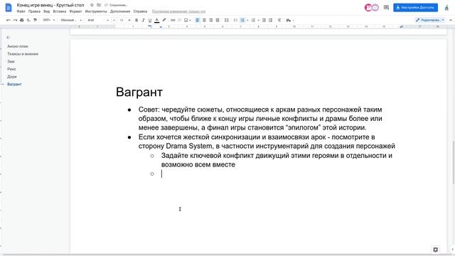Open the Правка menu
The height and width of the screenshot is (256, 455).
pos(34,11)
